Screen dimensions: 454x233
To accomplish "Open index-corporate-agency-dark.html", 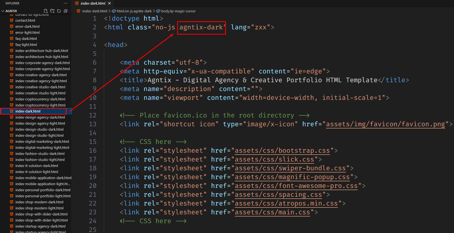I will [43, 63].
